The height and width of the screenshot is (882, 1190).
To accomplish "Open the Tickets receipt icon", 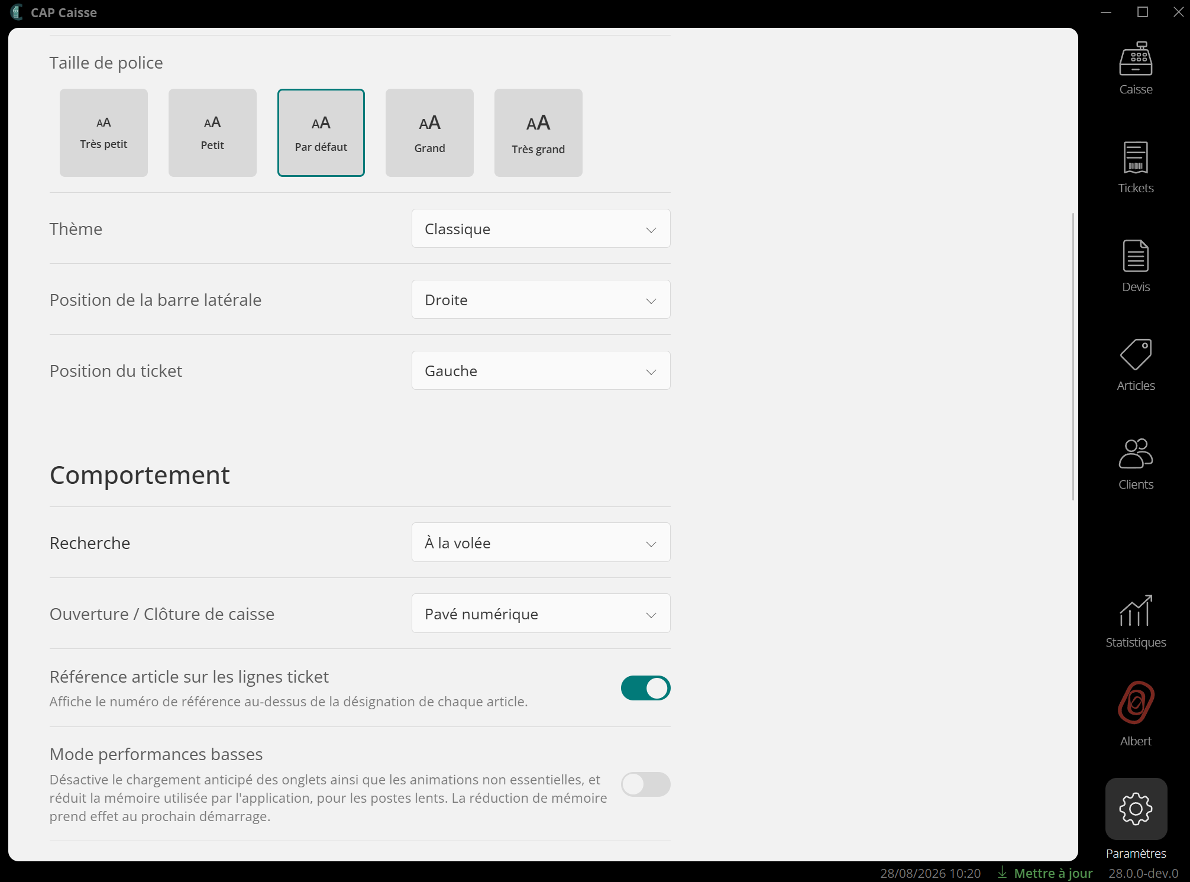I will tap(1136, 157).
